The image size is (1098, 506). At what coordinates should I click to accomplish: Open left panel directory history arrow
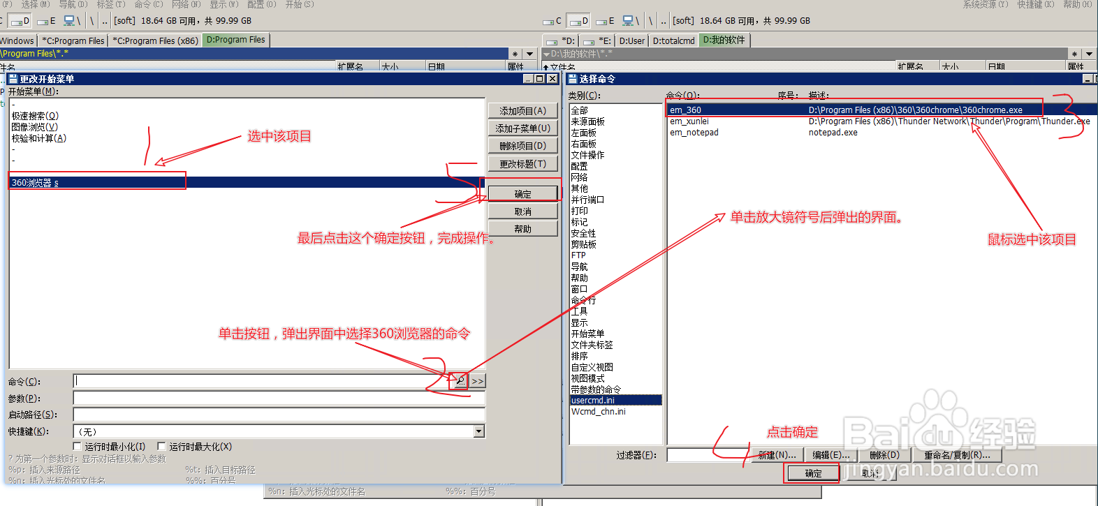530,54
